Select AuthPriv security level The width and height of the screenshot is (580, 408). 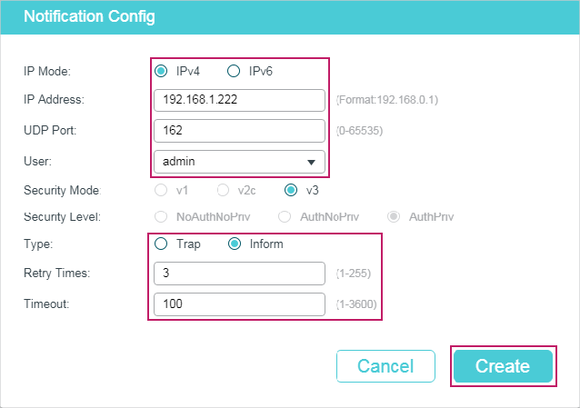coord(394,217)
